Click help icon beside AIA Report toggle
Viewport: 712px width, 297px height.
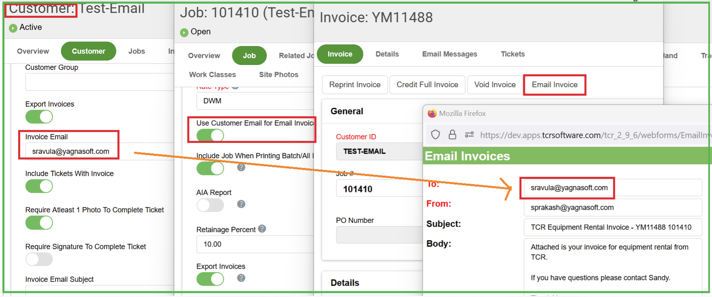[x=241, y=204]
